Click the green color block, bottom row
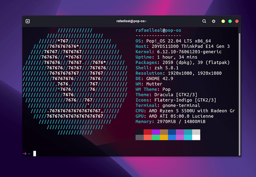 156,137
